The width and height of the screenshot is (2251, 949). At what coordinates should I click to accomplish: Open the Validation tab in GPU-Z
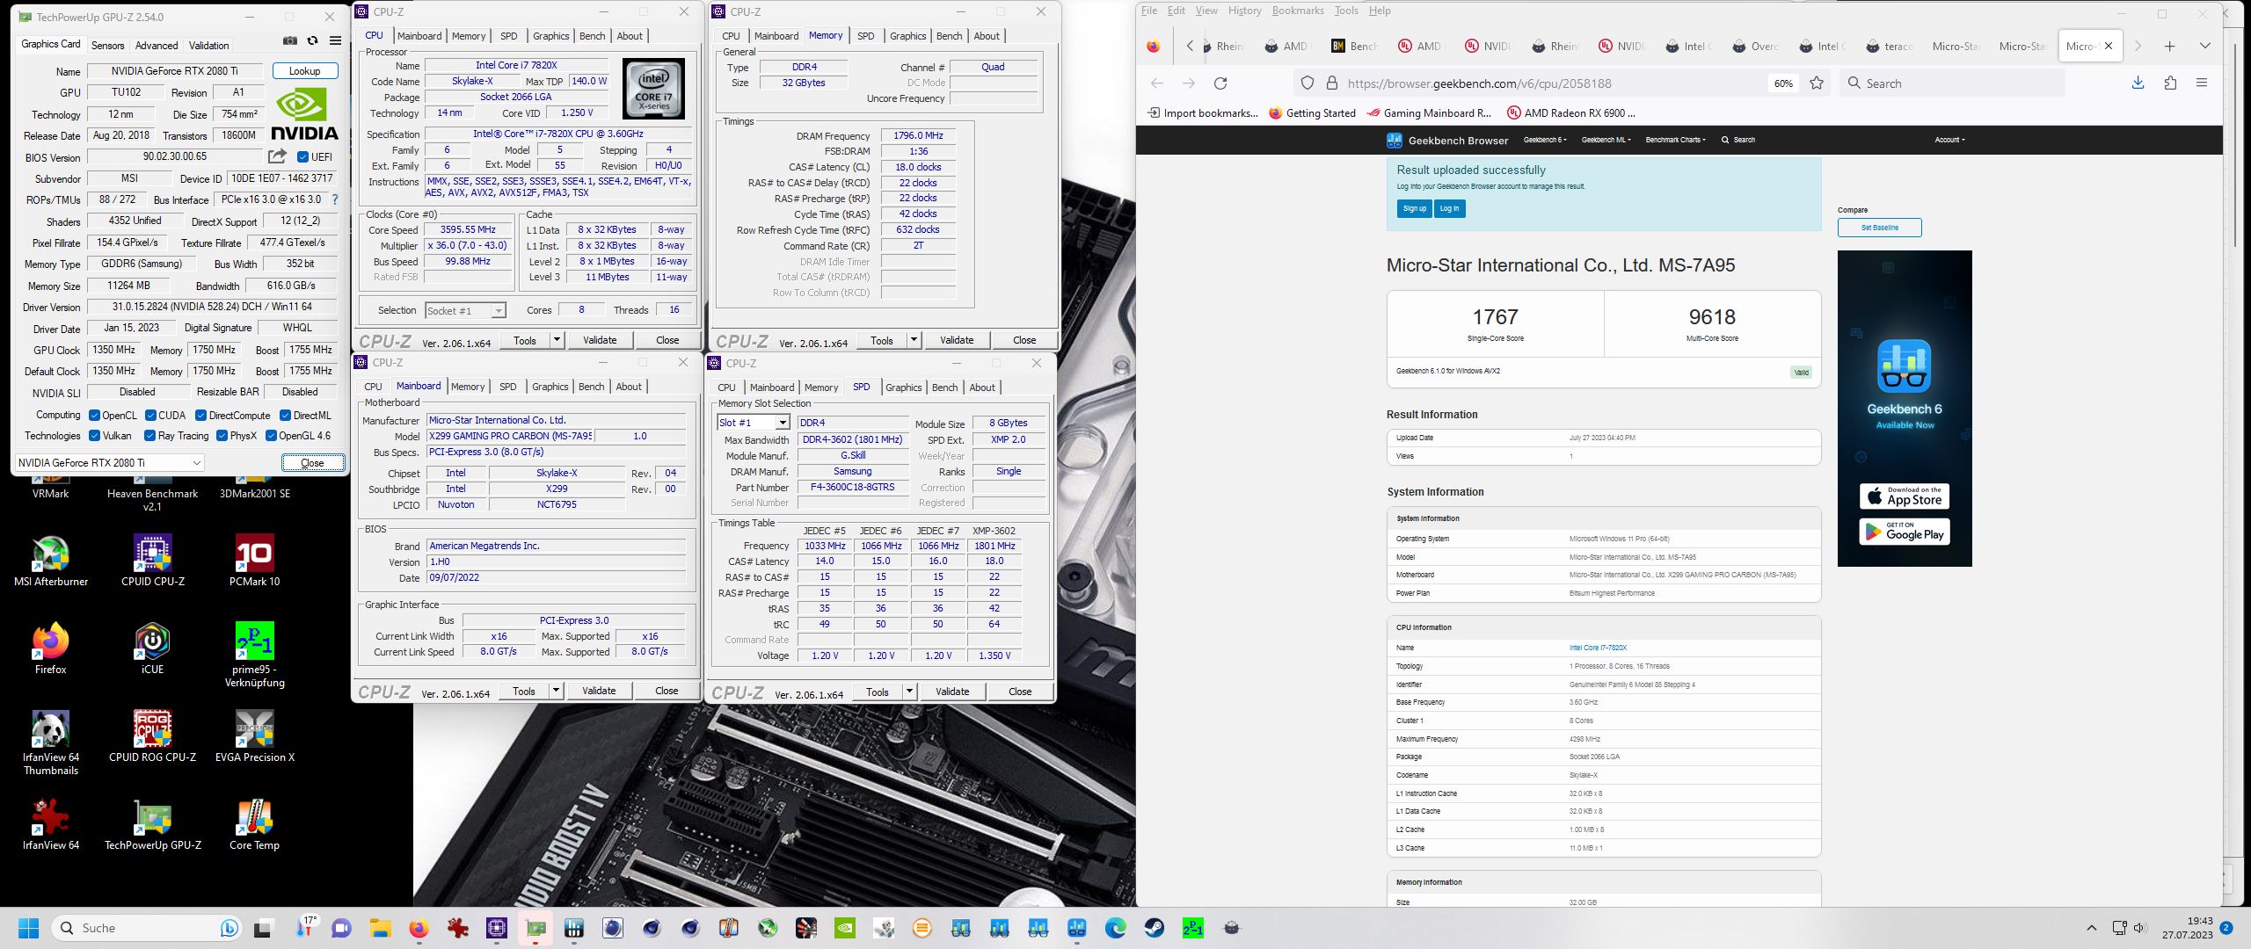tap(208, 45)
